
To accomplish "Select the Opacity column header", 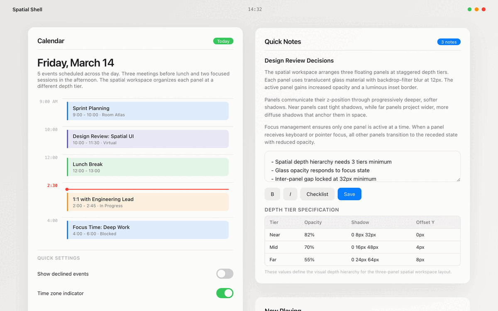I will [313, 222].
